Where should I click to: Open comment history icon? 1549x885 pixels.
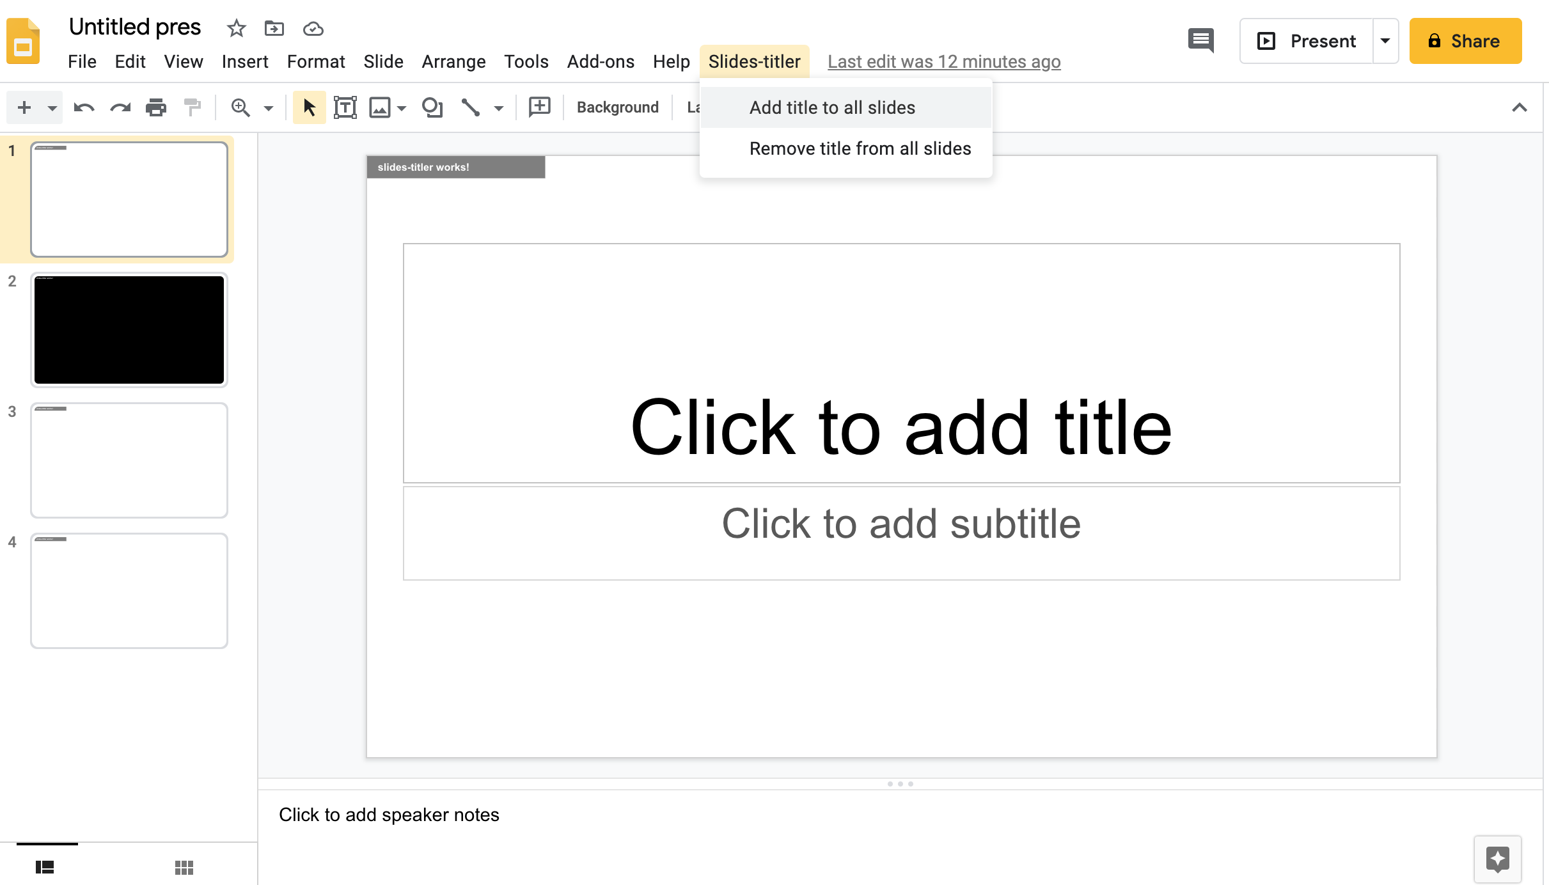tap(1200, 41)
